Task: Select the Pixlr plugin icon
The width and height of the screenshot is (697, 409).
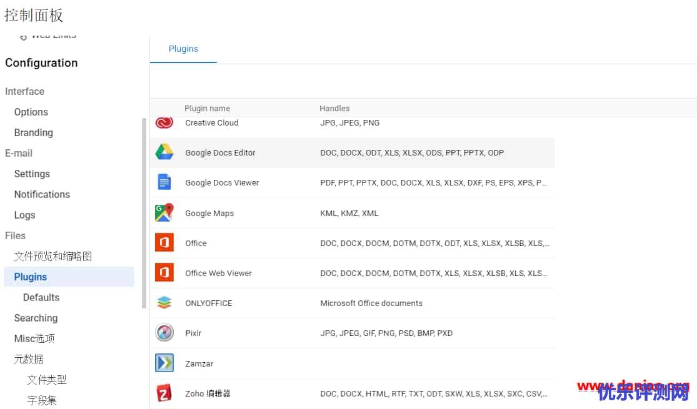Action: [164, 333]
